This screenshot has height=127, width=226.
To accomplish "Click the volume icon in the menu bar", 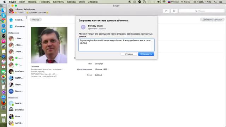I will pos(159,2).
